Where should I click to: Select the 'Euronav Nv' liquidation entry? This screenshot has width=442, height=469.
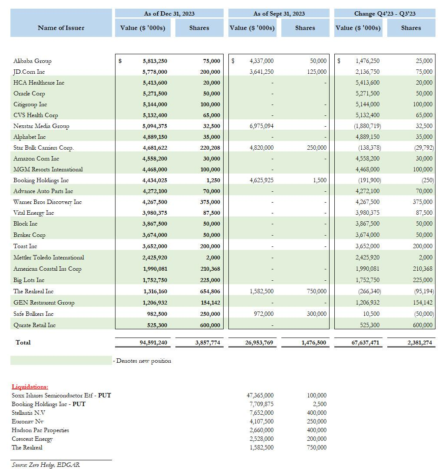pyautogui.click(x=27, y=421)
